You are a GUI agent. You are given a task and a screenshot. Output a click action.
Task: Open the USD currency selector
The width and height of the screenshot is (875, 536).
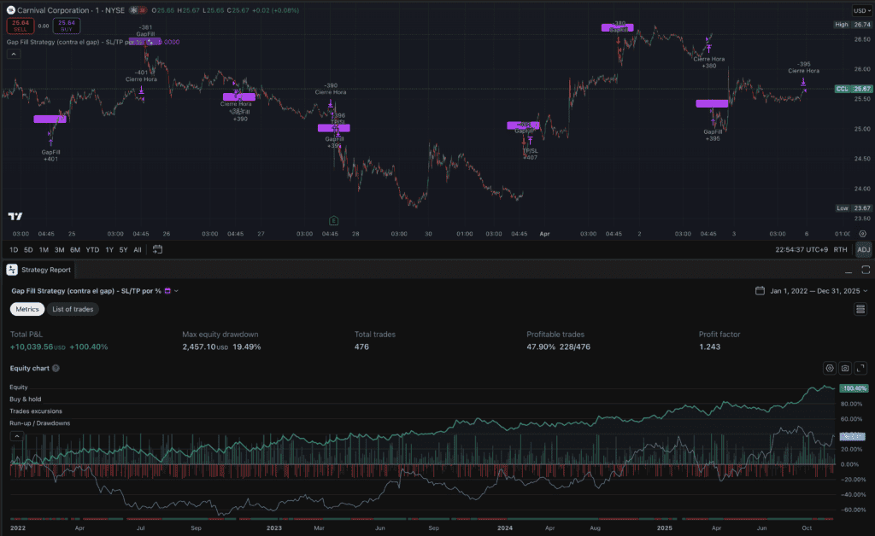point(860,10)
